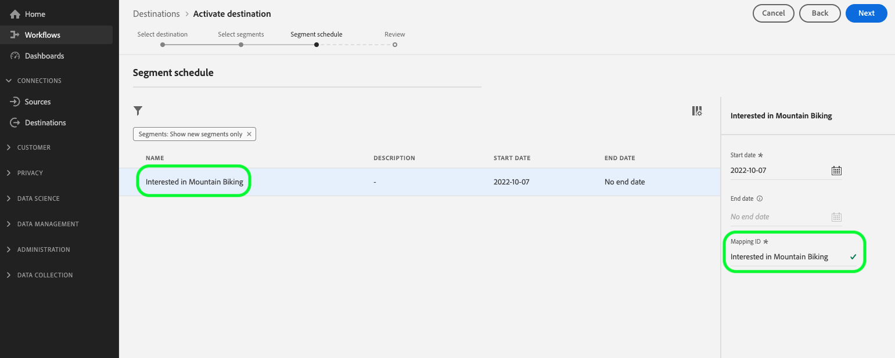Go to Destinations in the sidebar
This screenshot has width=895, height=358.
pos(57,122)
